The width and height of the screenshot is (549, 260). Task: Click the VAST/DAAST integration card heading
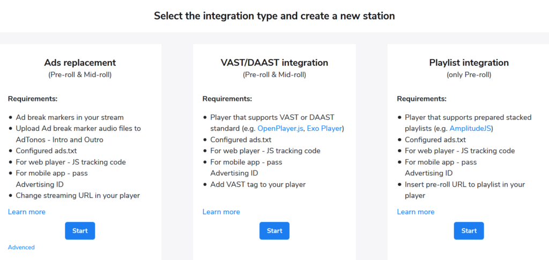(274, 63)
